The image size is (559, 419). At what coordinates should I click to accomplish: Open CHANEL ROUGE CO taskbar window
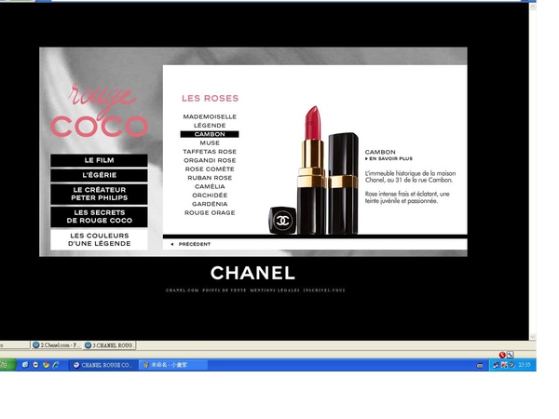pos(103,365)
